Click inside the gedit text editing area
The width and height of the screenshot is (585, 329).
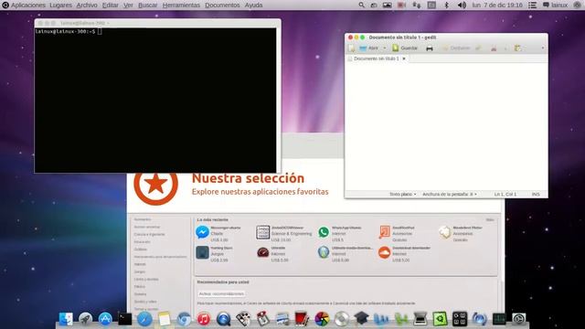pos(446,126)
